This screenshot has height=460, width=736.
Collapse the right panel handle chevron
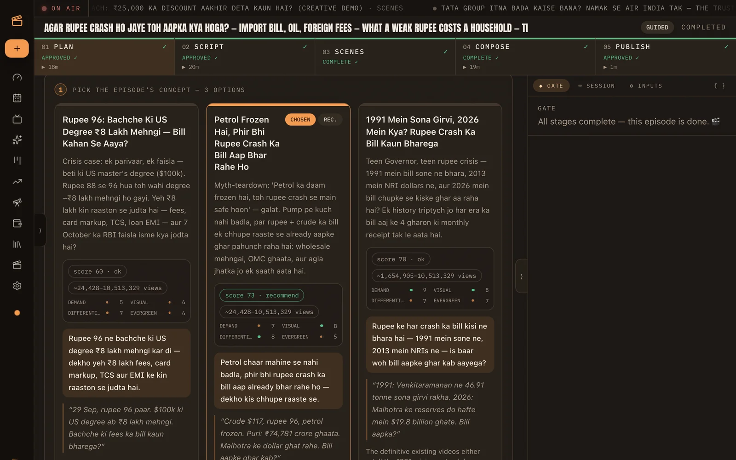521,276
